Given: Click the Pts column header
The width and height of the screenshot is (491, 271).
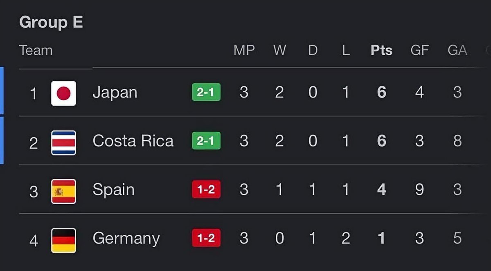Looking at the screenshot, I should [381, 50].
